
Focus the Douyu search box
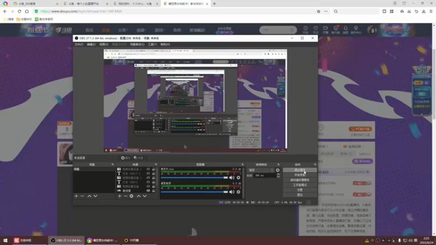278,30
